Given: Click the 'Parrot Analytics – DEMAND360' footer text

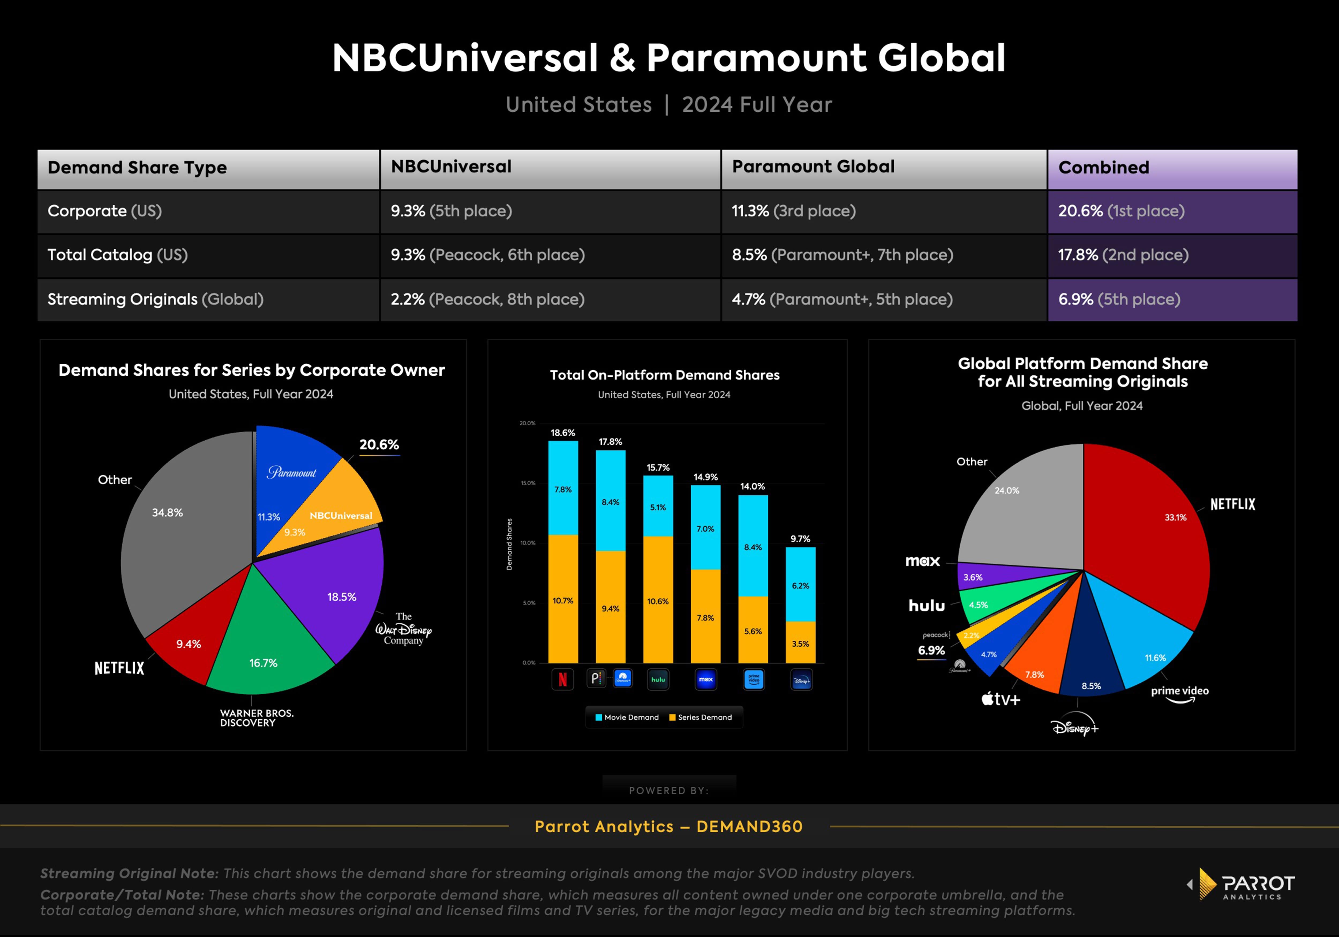Looking at the screenshot, I should tap(669, 827).
